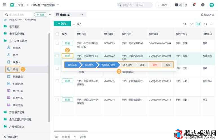Select the red 输单 stage
The height and width of the screenshot is (140, 218).
155,65
